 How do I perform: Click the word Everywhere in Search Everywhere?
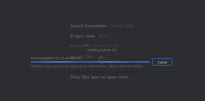(96, 26)
